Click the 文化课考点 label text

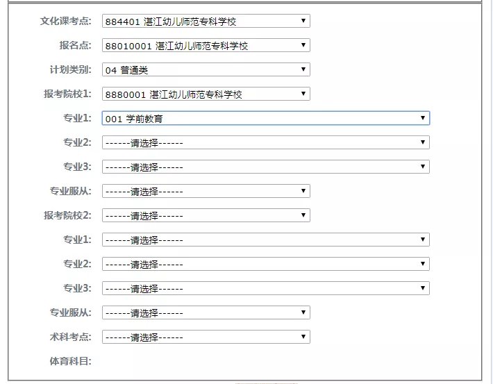pos(65,20)
